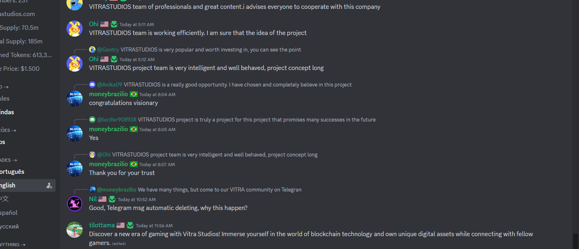Click the small avatar of @lucifer908938 reply
Screen dimensions: 579x249
[92, 119]
